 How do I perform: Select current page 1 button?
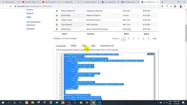pos(123,38)
